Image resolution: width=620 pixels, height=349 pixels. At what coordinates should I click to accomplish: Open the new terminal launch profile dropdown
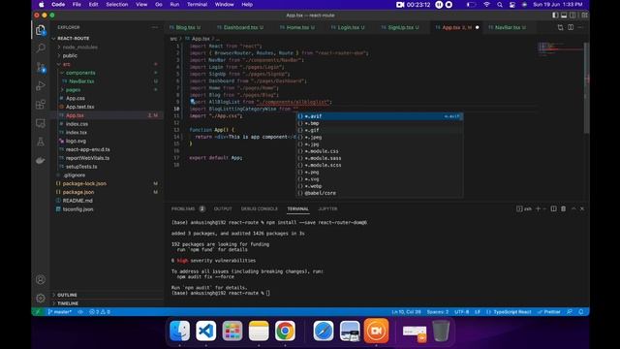click(544, 208)
